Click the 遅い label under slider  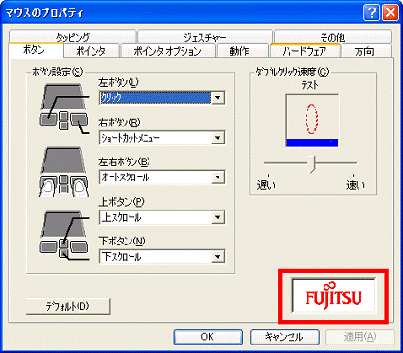click(x=267, y=185)
